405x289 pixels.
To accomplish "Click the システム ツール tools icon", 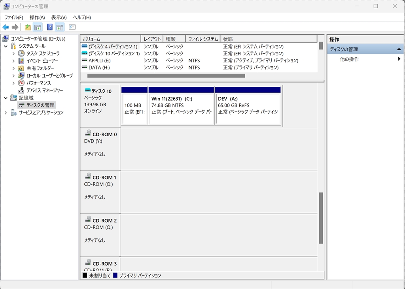I will tap(13, 46).
